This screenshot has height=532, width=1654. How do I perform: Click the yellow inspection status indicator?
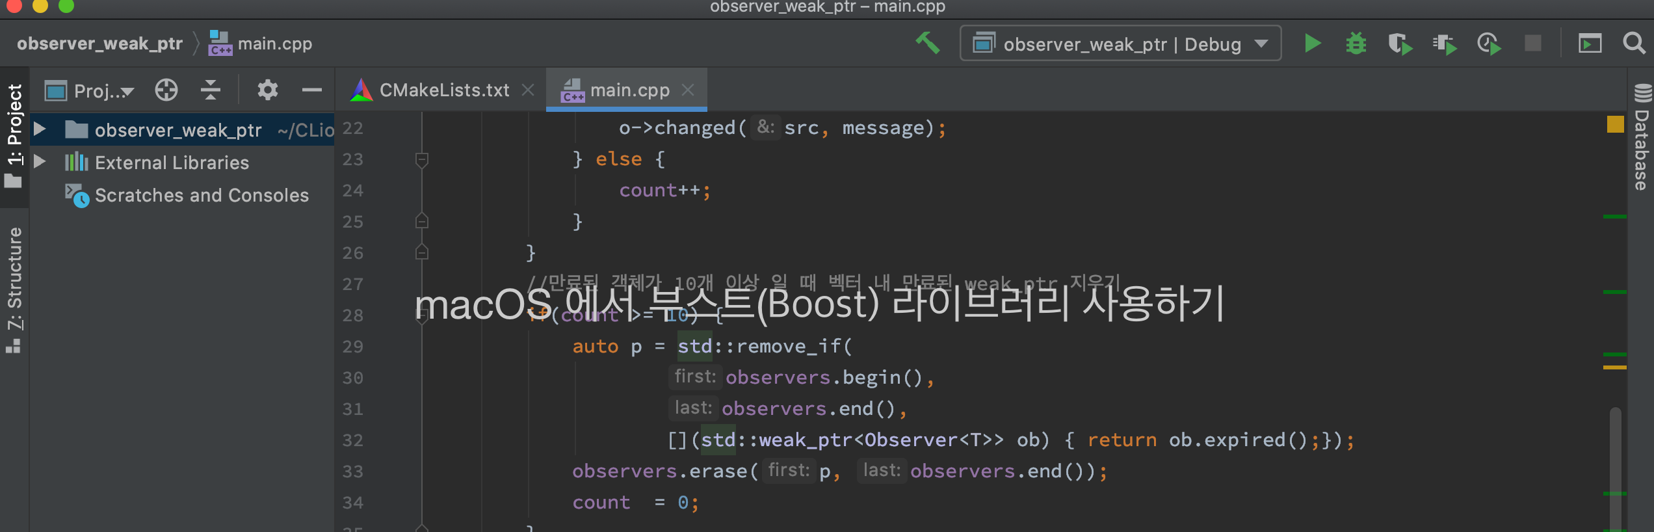[x=1615, y=124]
